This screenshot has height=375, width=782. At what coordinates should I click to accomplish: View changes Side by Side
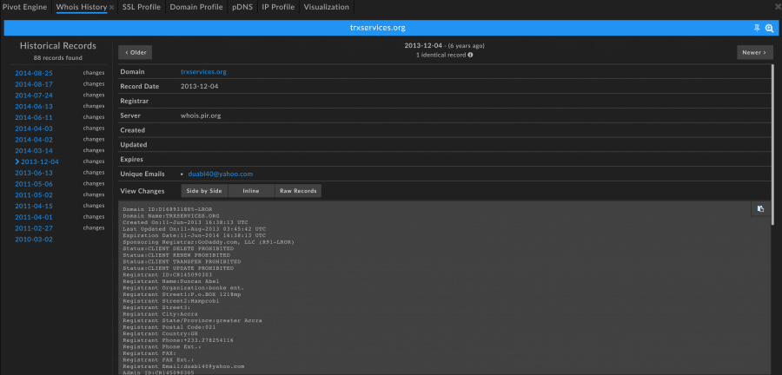coord(204,191)
